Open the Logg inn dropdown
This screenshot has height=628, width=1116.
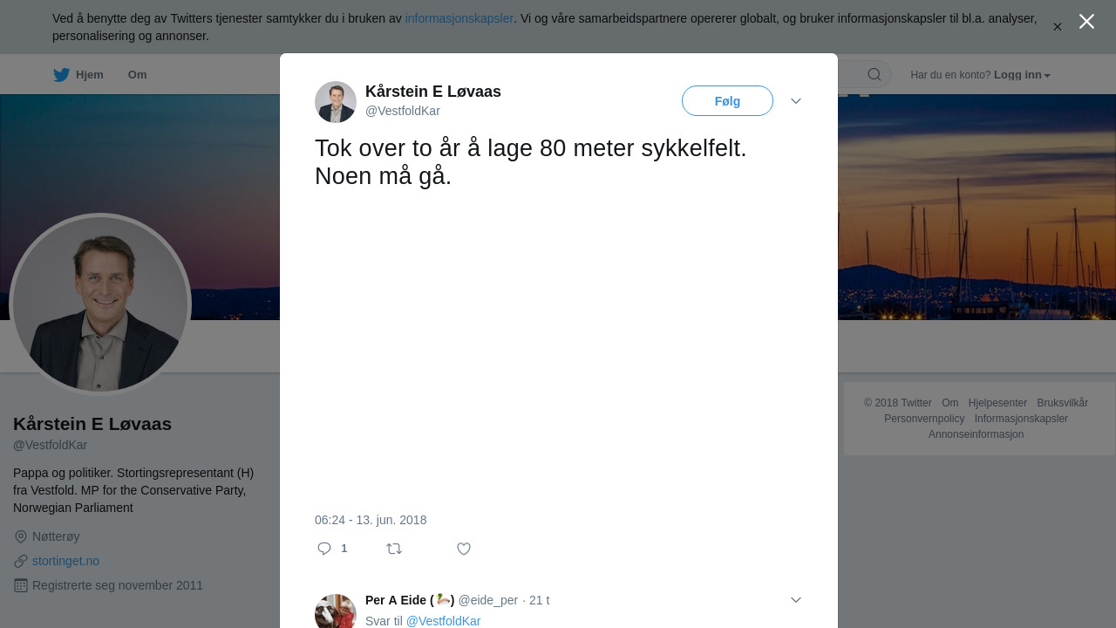(1022, 75)
